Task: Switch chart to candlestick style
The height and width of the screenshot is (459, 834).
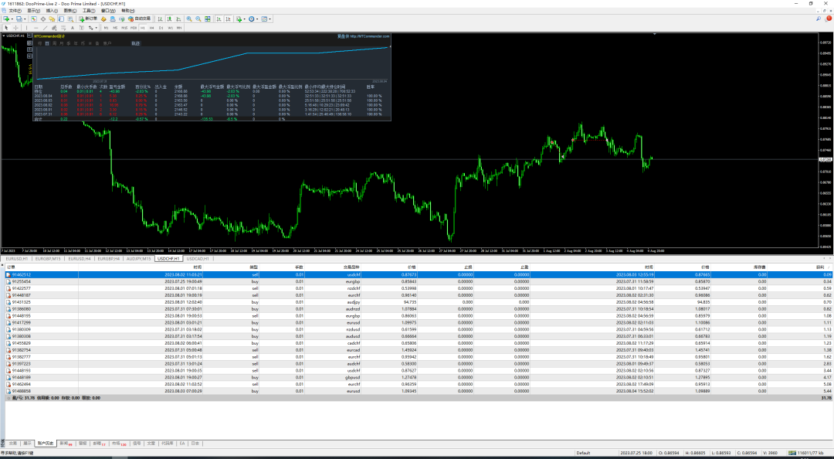Action: click(169, 19)
